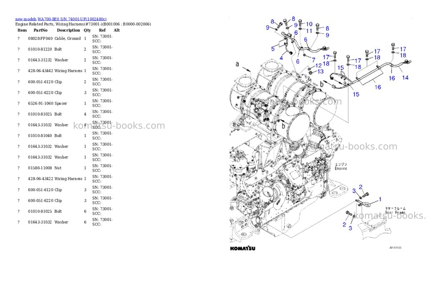Screen dimensions: 427x302
Task: Select part number 428-06-43422
Action: (x=40, y=179)
